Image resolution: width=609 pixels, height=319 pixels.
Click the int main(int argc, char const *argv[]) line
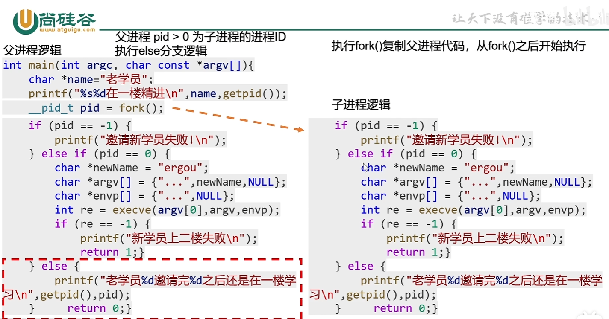coord(129,65)
